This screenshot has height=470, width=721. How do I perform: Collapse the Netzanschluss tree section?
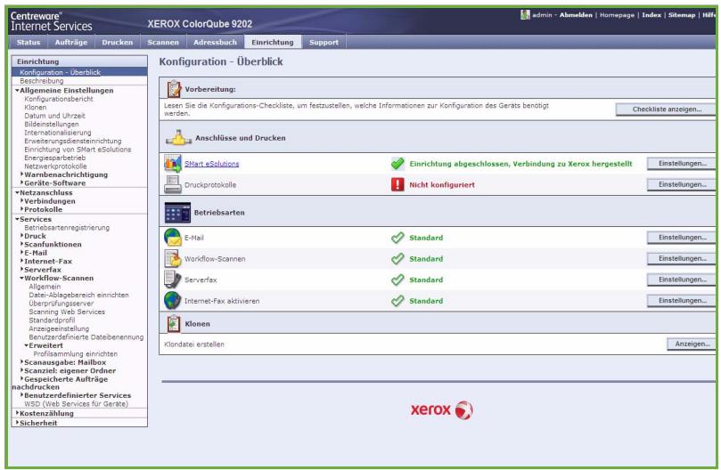(17, 192)
